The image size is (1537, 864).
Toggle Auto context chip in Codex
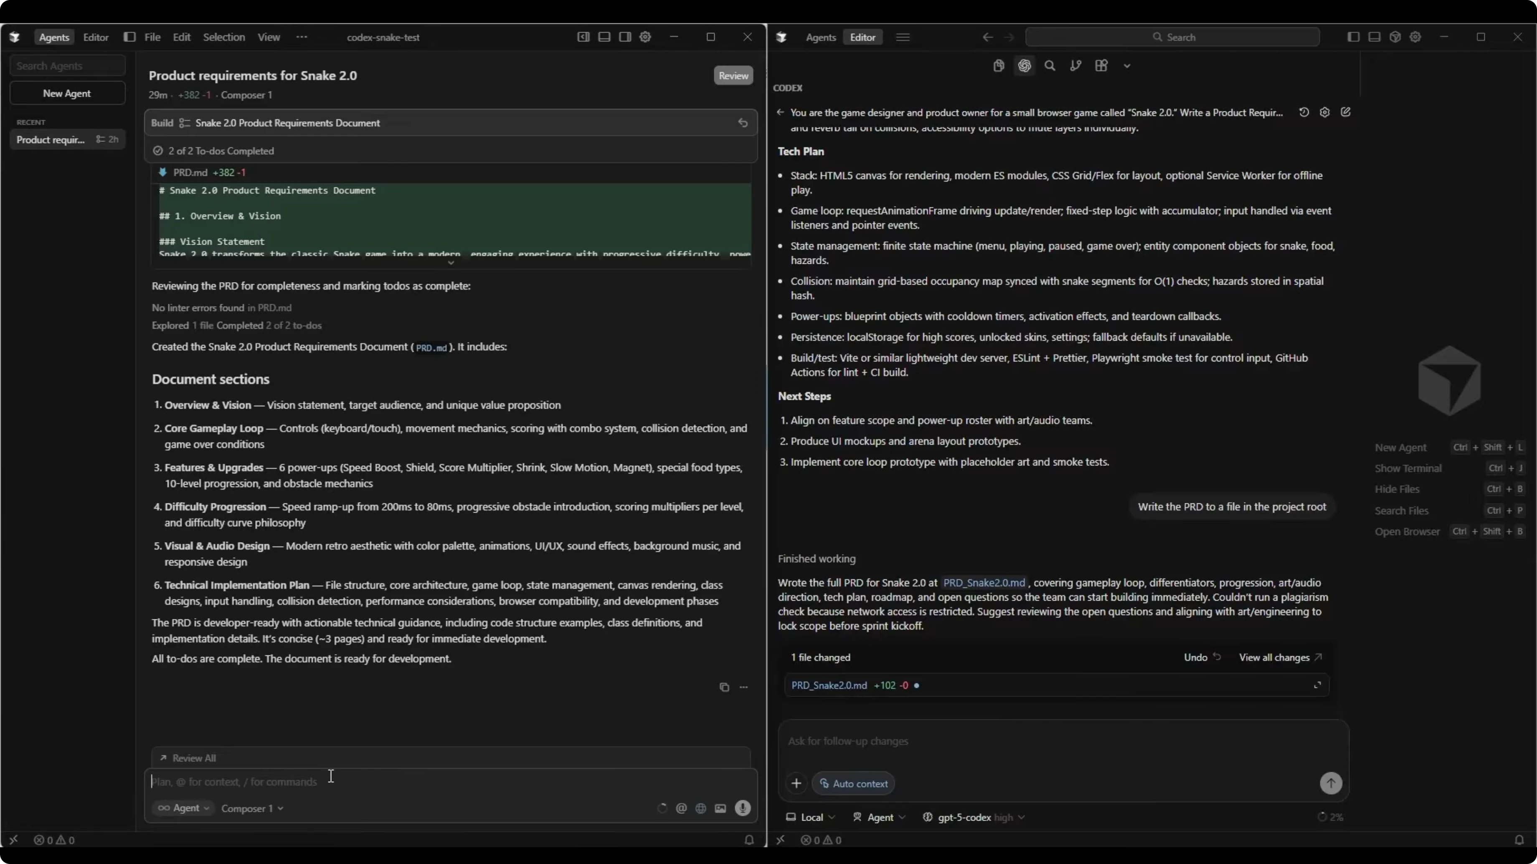click(x=853, y=783)
